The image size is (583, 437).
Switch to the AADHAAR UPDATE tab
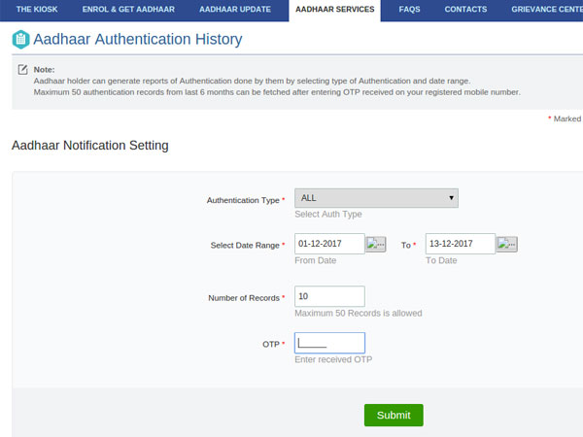coord(236,9)
